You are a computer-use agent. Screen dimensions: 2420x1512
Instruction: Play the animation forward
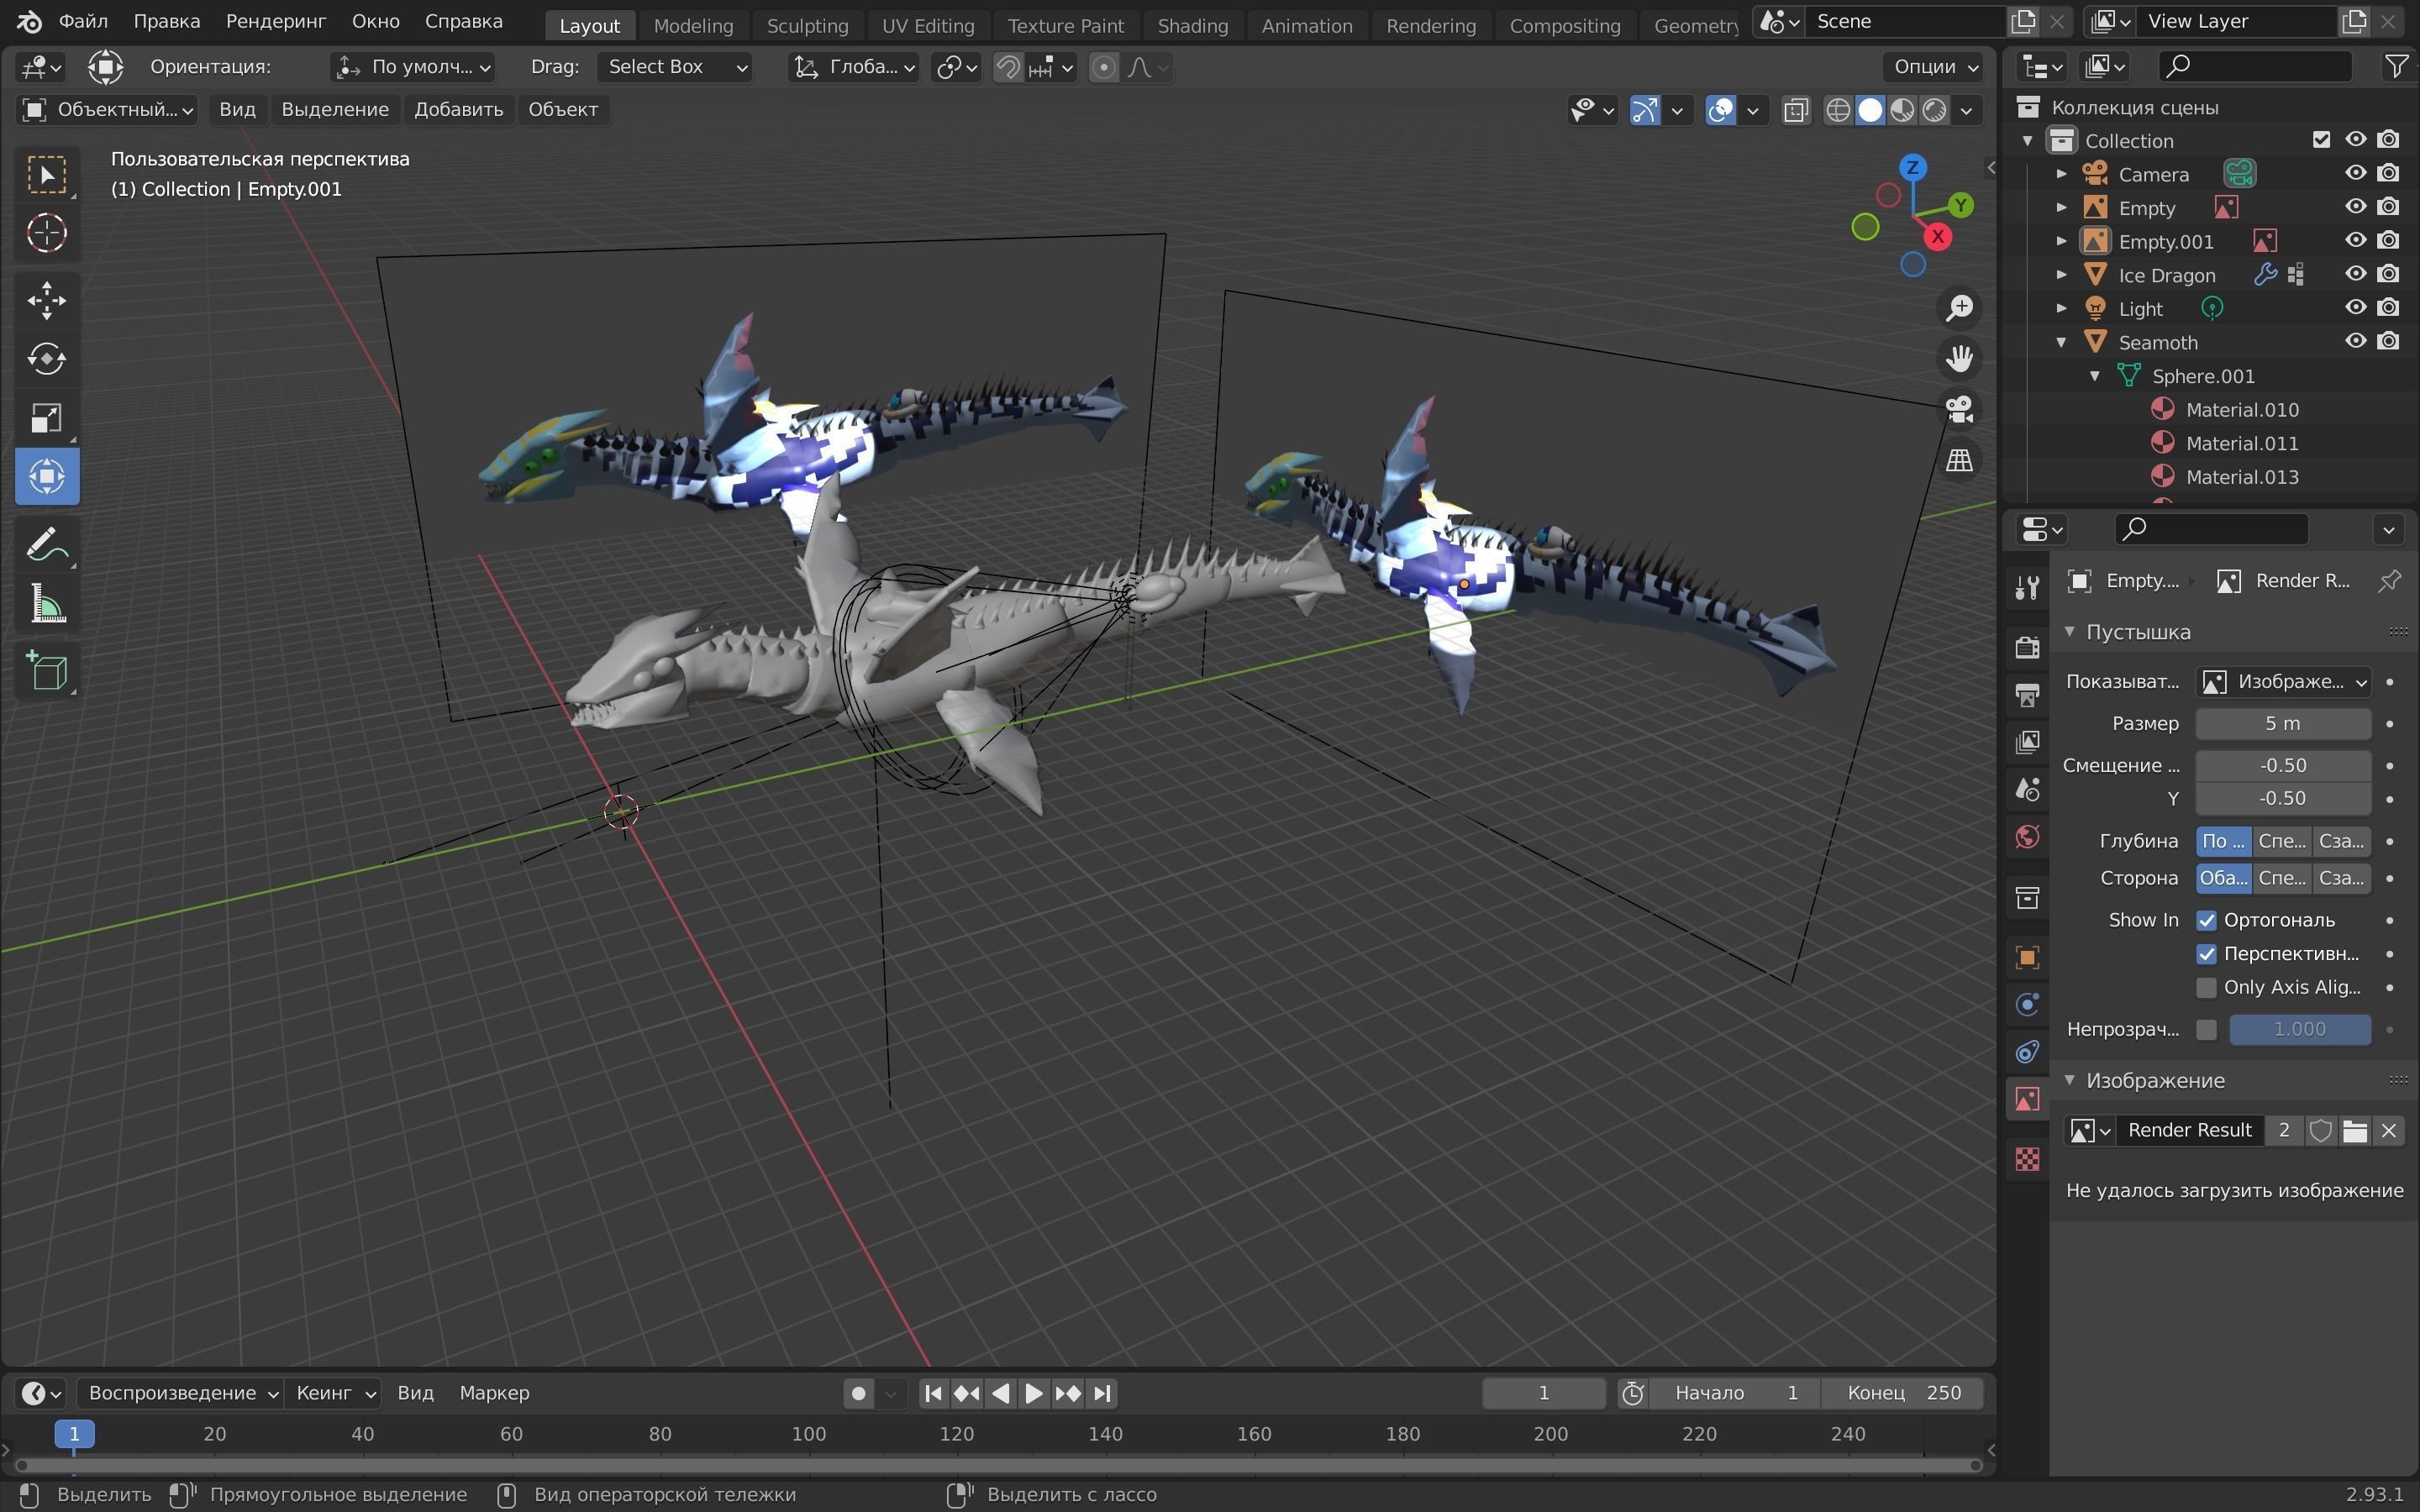click(1034, 1393)
